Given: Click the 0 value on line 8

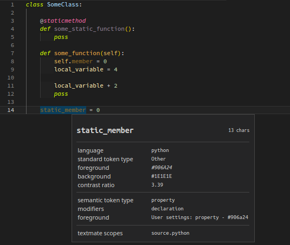Looking at the screenshot, I should (x=105, y=62).
